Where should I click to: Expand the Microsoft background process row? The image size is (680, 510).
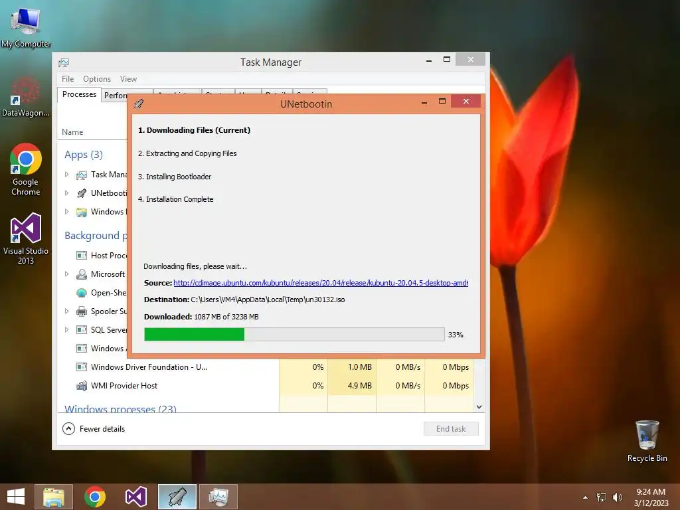(x=67, y=274)
